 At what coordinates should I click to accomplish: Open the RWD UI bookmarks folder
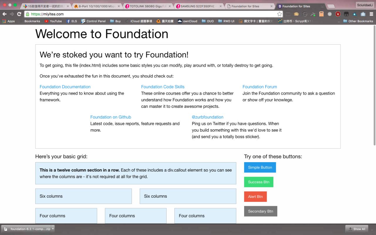click(226, 21)
